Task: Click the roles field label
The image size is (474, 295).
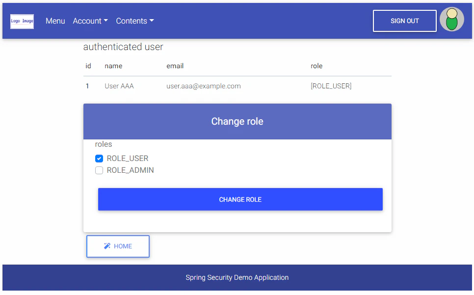Action: point(104,144)
